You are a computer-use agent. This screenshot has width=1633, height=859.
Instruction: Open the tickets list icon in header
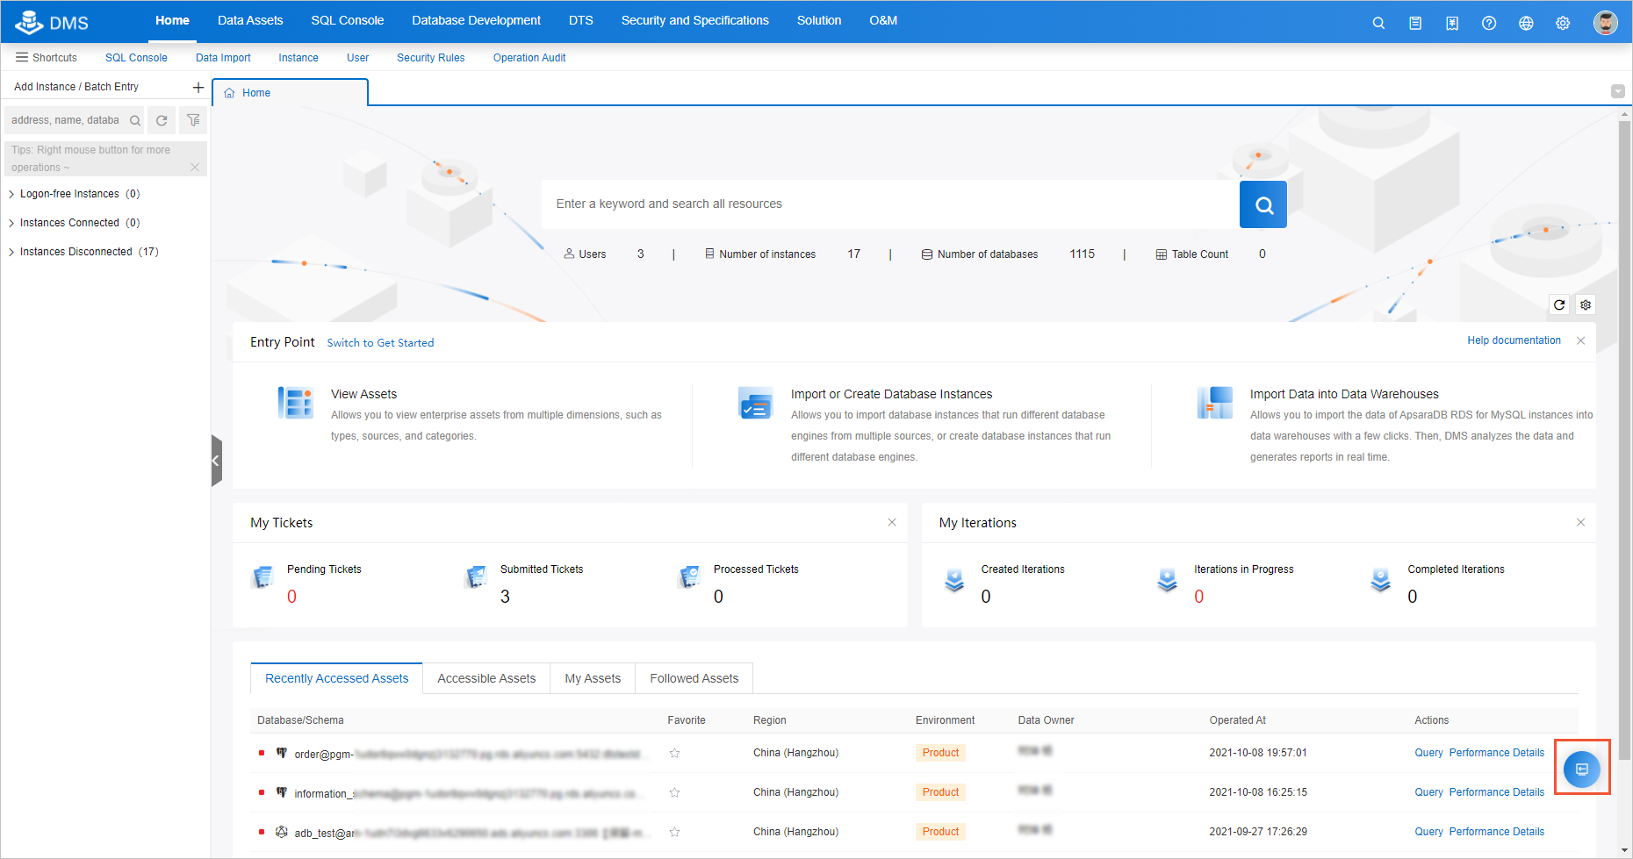(x=1415, y=23)
